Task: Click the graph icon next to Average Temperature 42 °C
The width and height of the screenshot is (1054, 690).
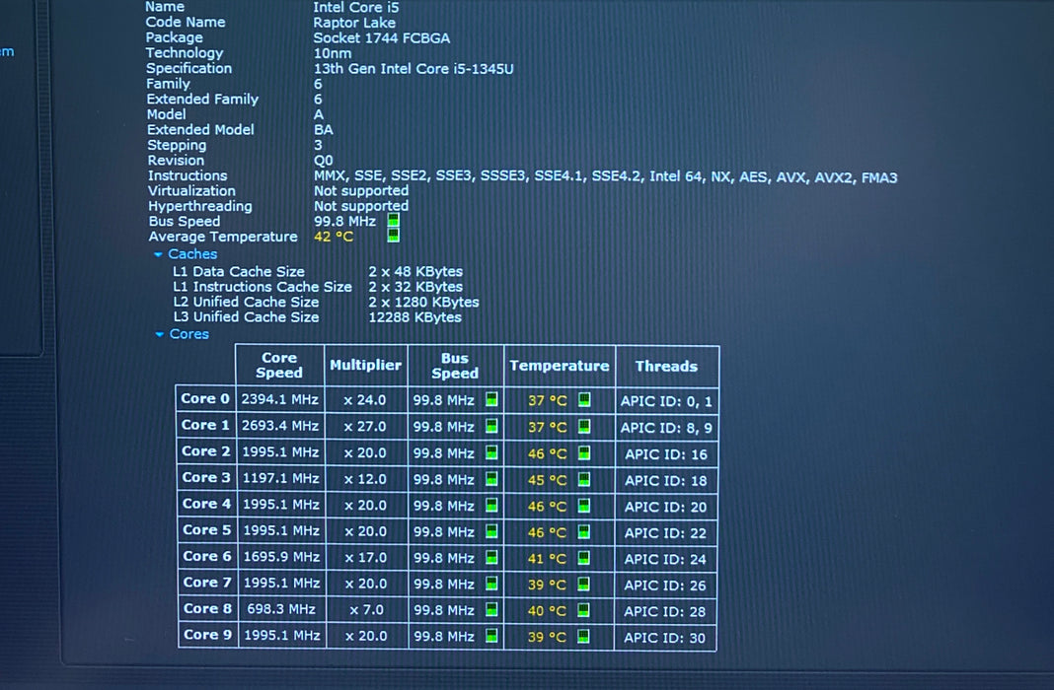Action: point(393,236)
